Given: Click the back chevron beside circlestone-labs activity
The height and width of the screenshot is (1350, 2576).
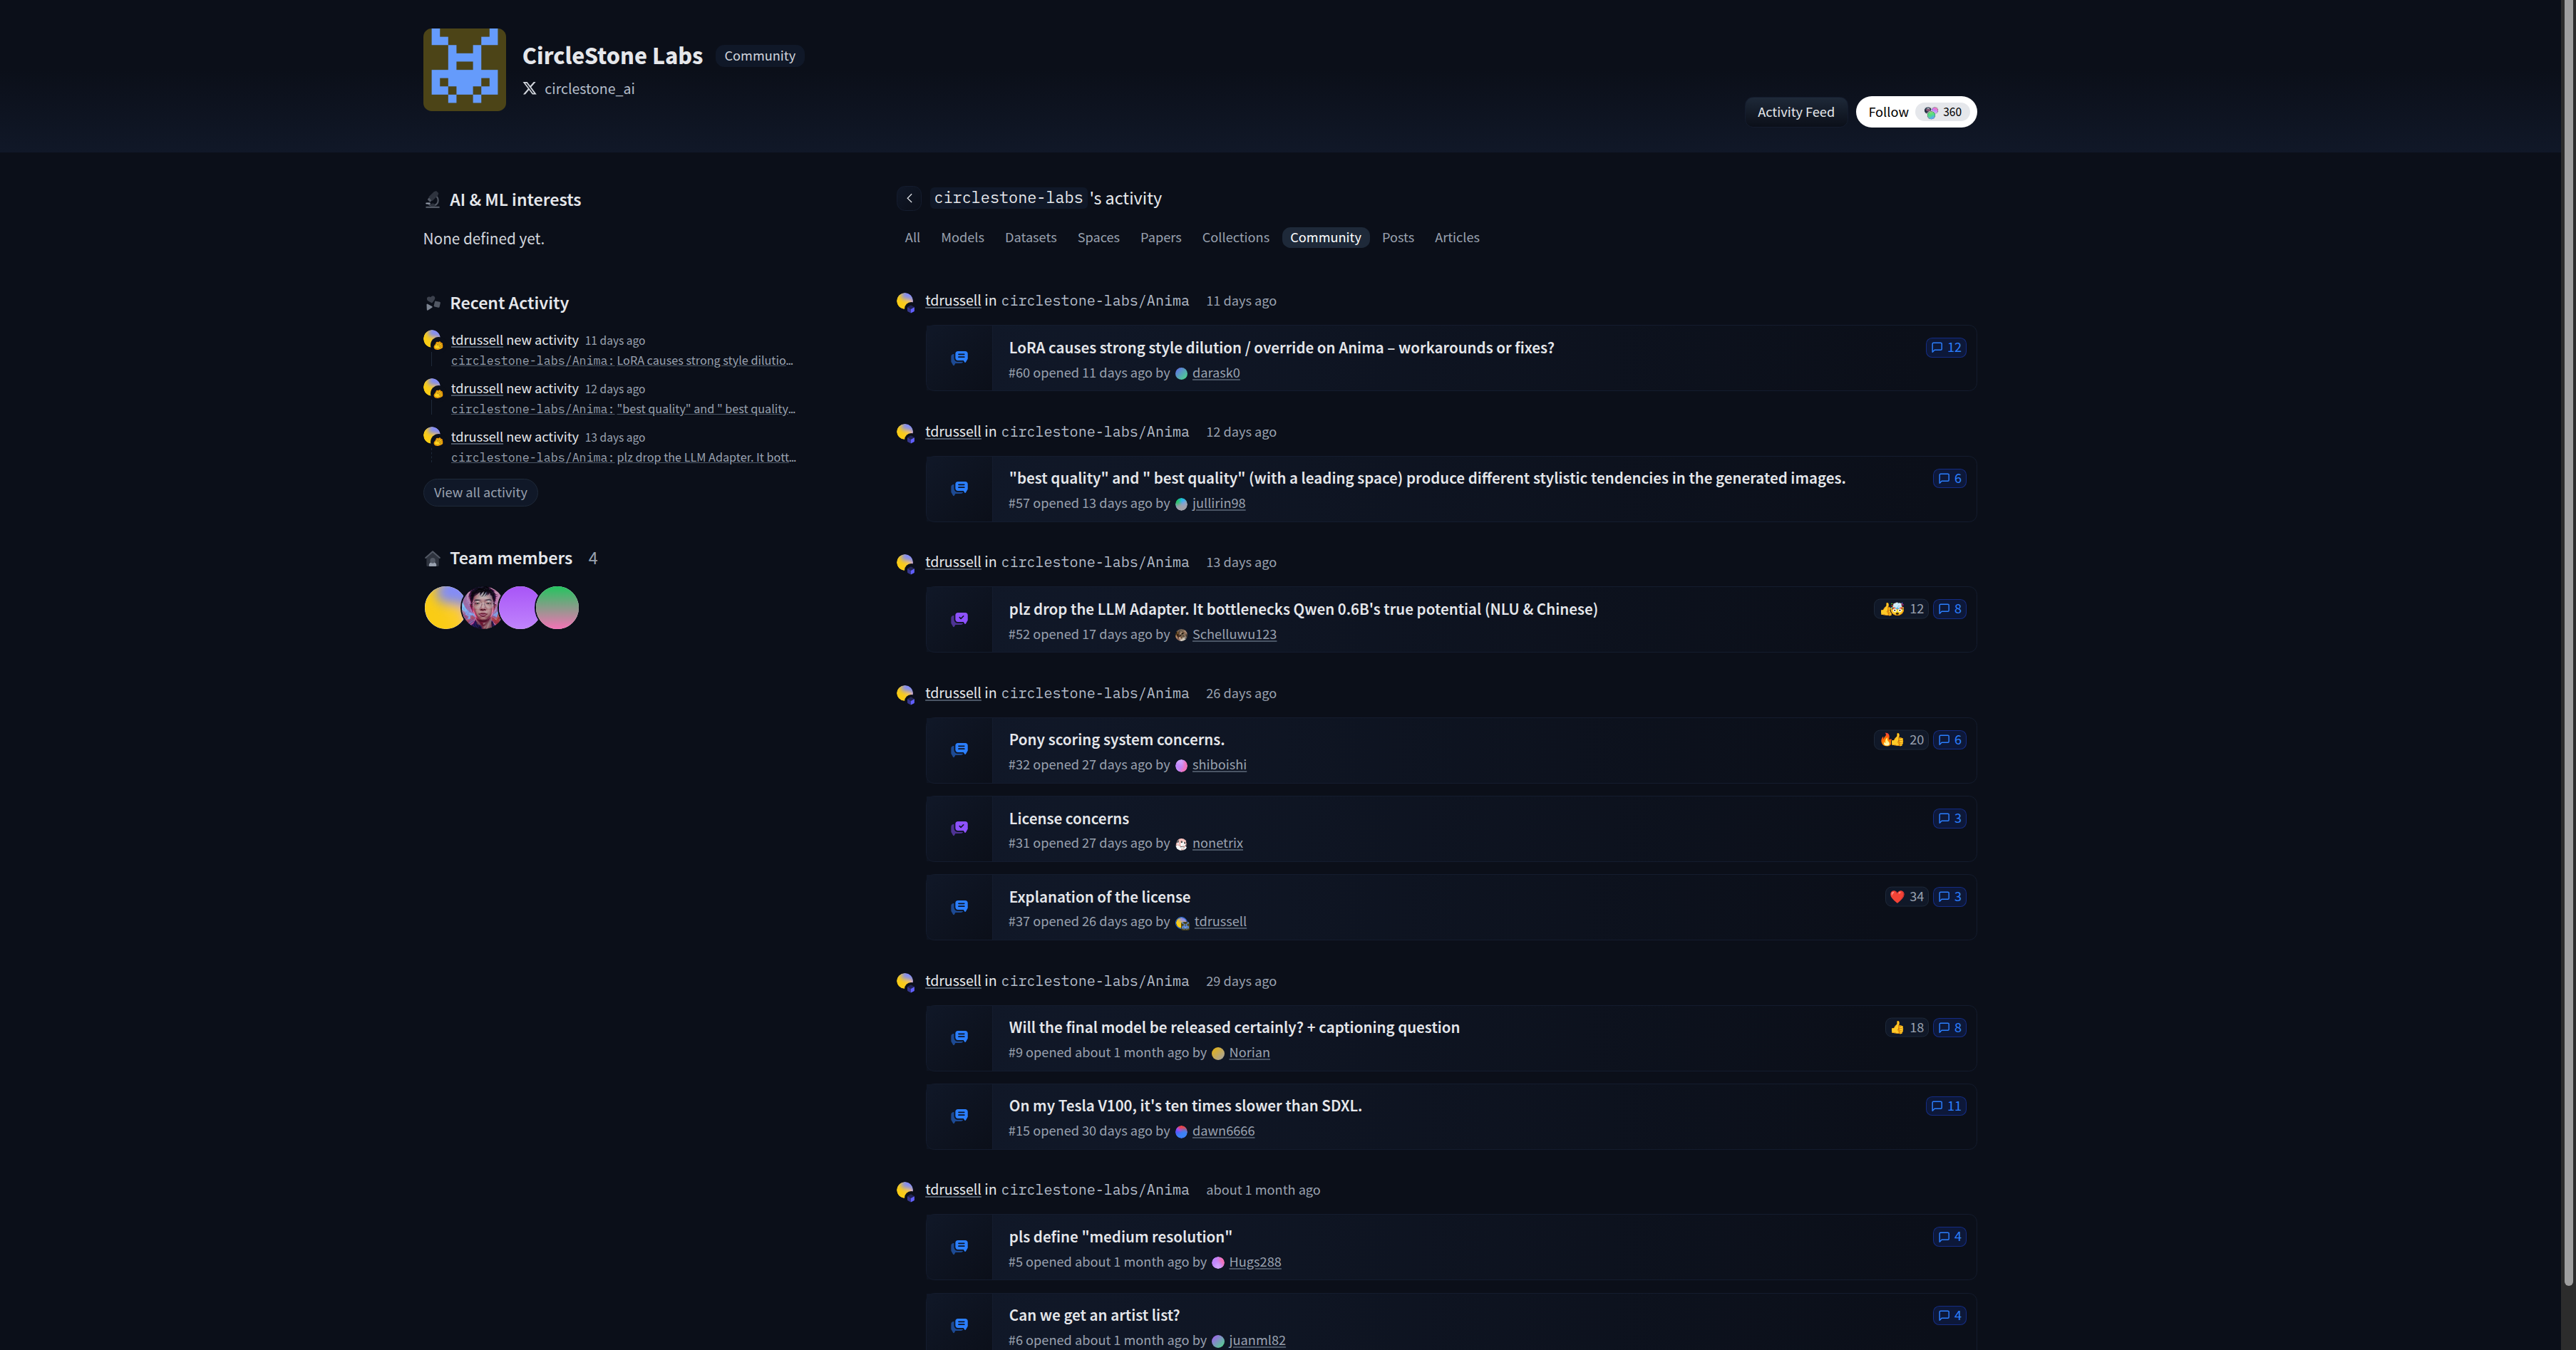Looking at the screenshot, I should (x=909, y=198).
